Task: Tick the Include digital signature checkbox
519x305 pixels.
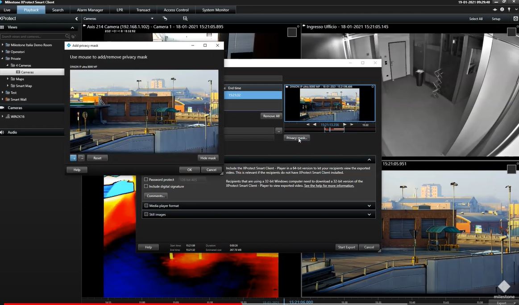Action: pos(146,187)
